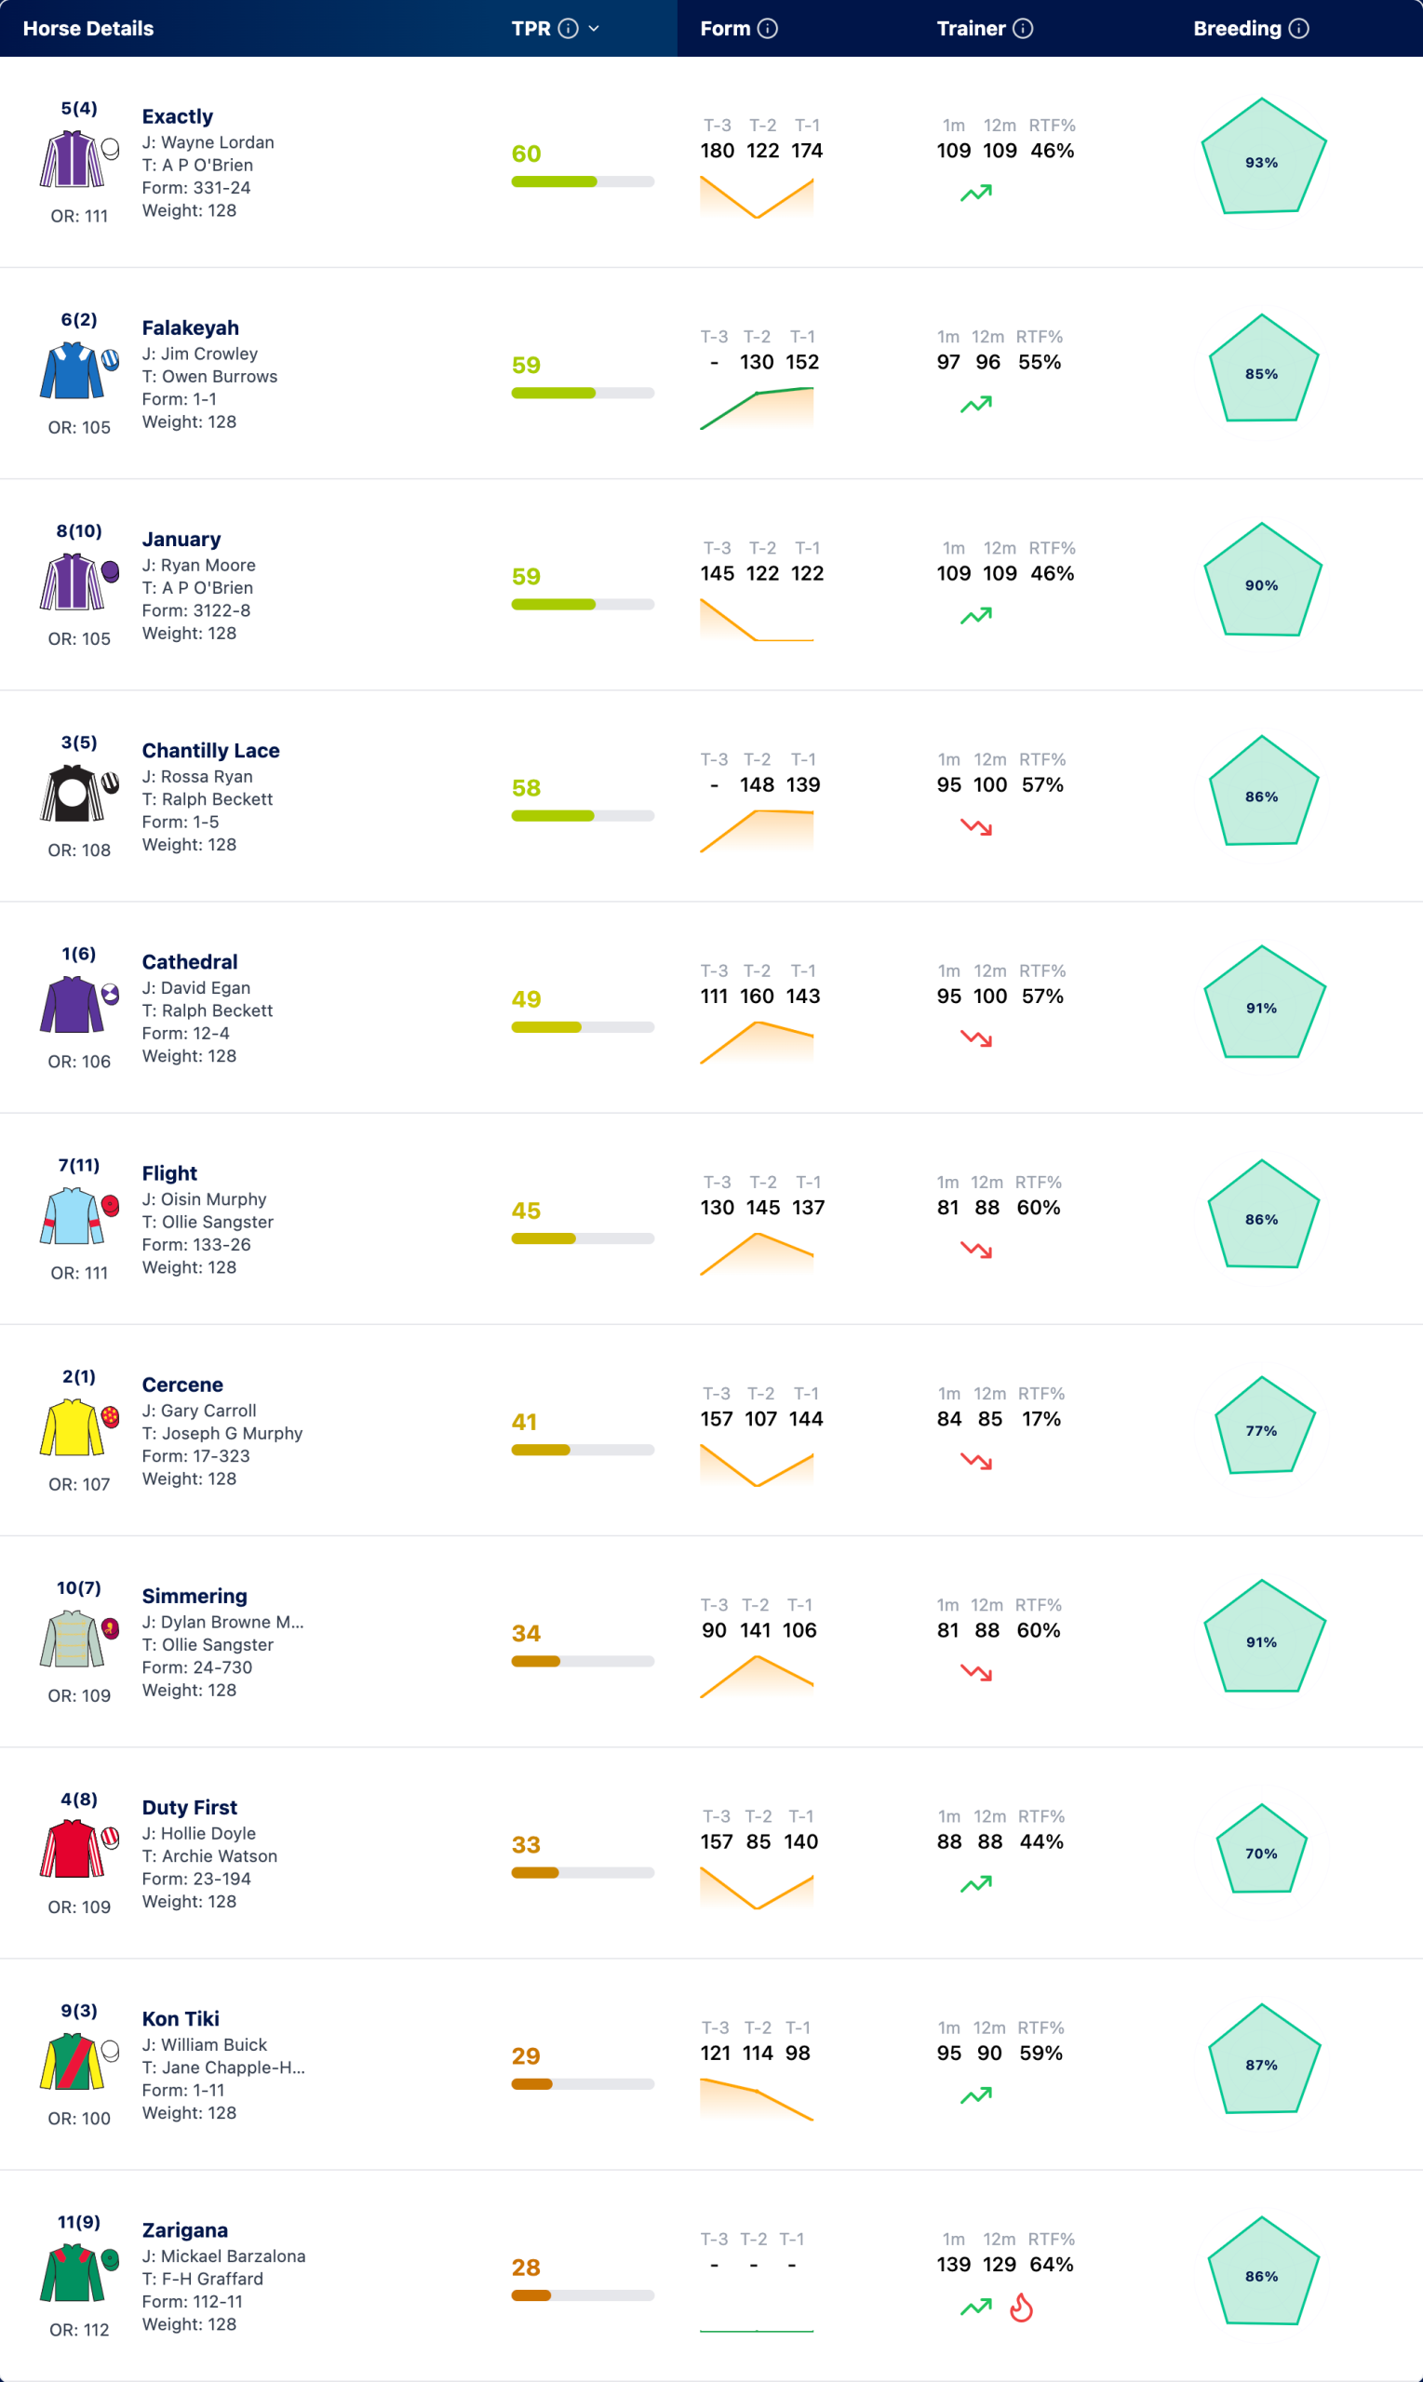Click the Breeding info icon
1423x2382 pixels.
click(x=1298, y=29)
